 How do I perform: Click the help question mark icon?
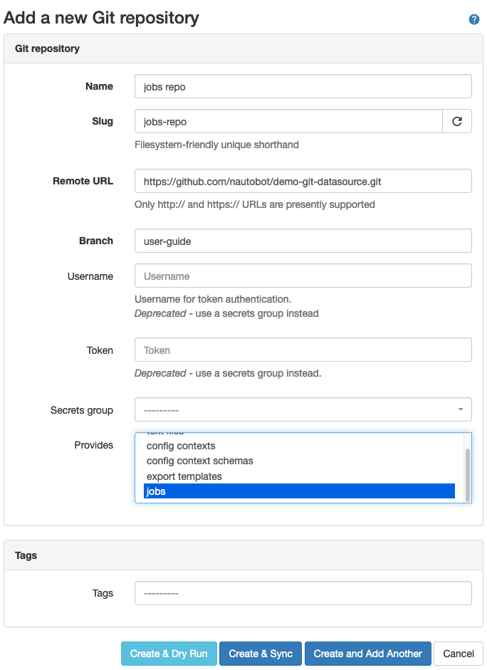(x=473, y=19)
